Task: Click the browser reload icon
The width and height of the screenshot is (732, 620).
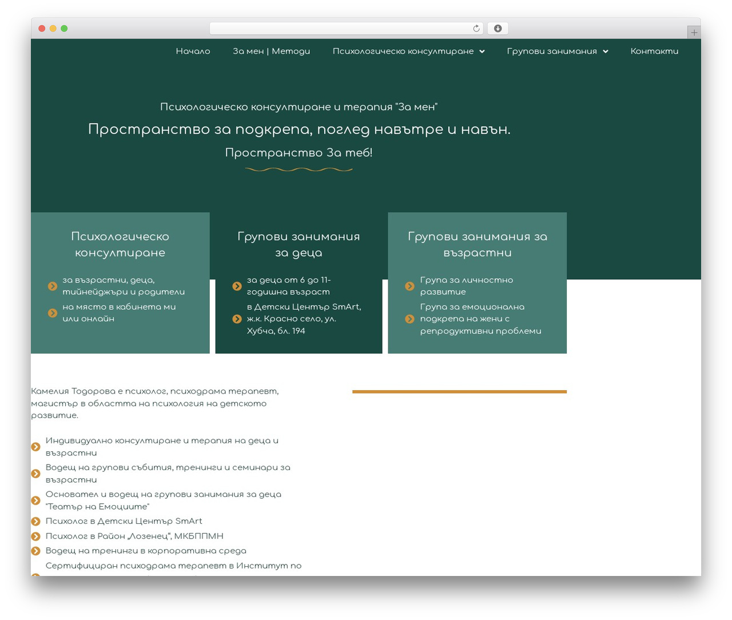Action: (476, 29)
